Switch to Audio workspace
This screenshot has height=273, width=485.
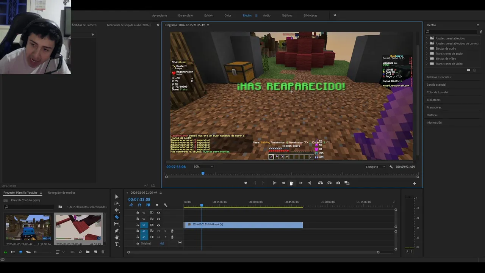pyautogui.click(x=267, y=16)
